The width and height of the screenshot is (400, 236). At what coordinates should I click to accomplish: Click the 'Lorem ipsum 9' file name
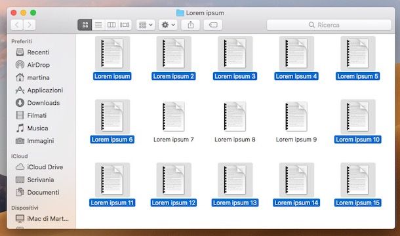pos(296,140)
